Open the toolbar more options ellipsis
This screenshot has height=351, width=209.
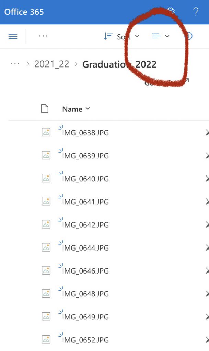click(x=43, y=36)
